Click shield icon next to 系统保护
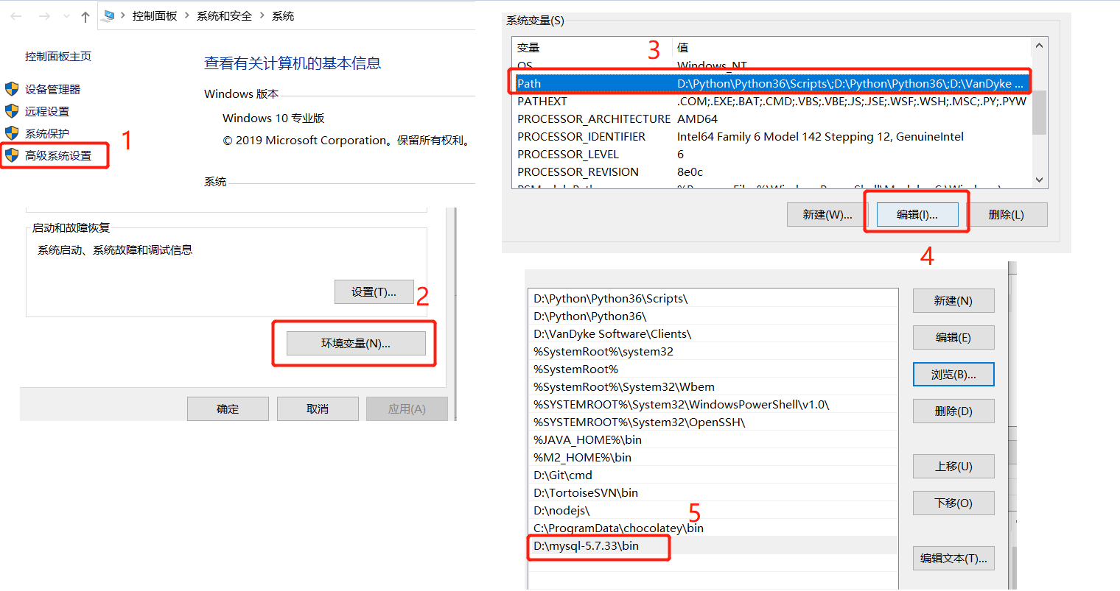 [12, 133]
